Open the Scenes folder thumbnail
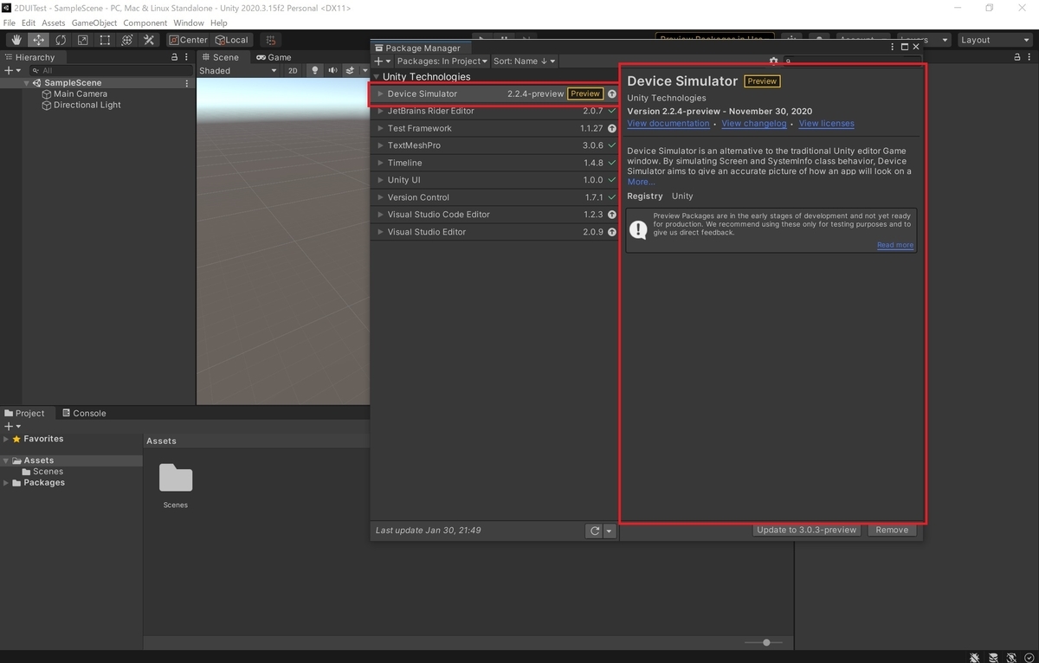This screenshot has height=663, width=1039. [x=176, y=479]
